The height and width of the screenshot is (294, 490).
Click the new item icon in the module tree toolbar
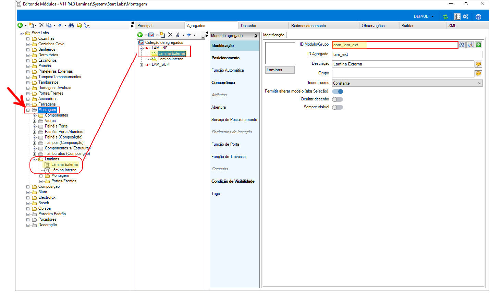[31, 25]
